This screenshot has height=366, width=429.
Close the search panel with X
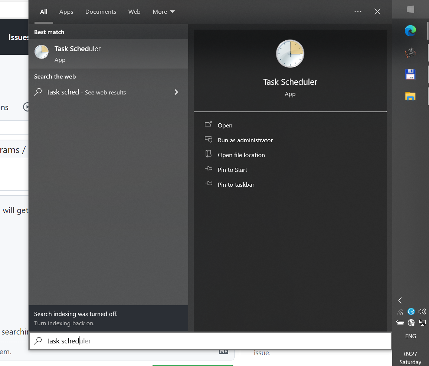pos(377,11)
